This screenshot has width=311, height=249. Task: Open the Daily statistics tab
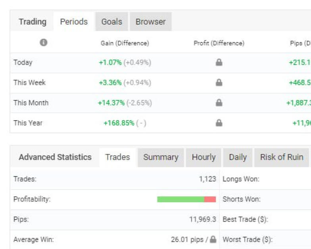pyautogui.click(x=238, y=157)
